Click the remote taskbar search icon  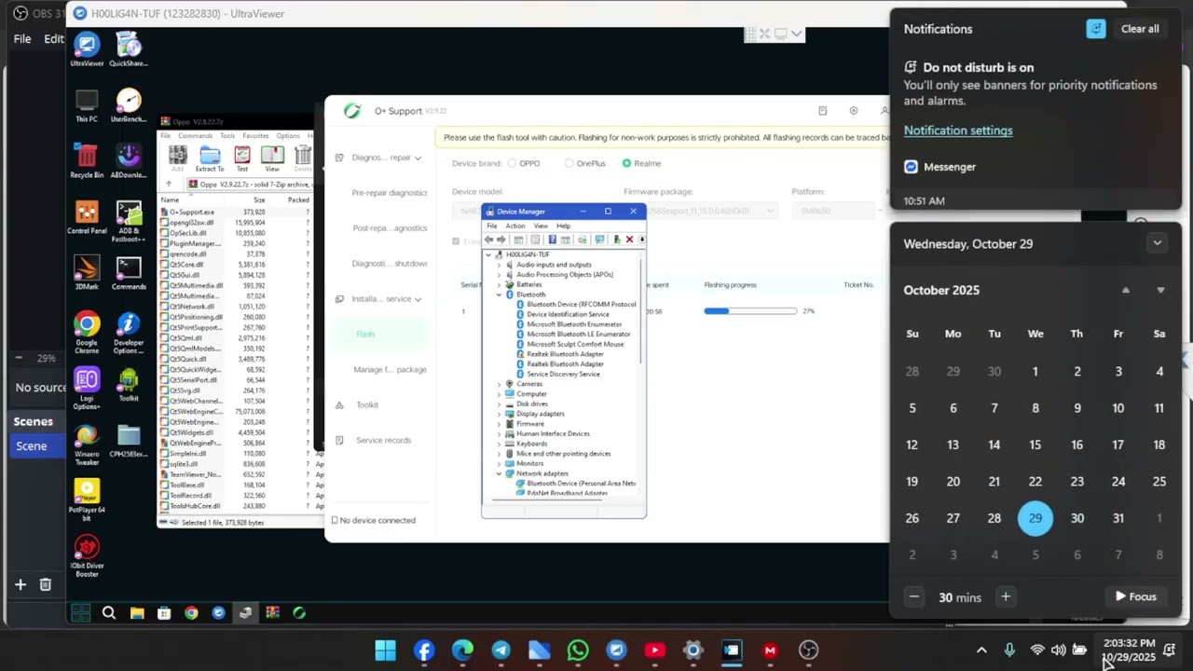pos(109,613)
